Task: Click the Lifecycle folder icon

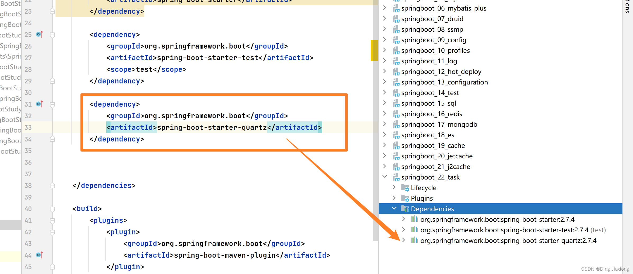Action: pyautogui.click(x=405, y=188)
